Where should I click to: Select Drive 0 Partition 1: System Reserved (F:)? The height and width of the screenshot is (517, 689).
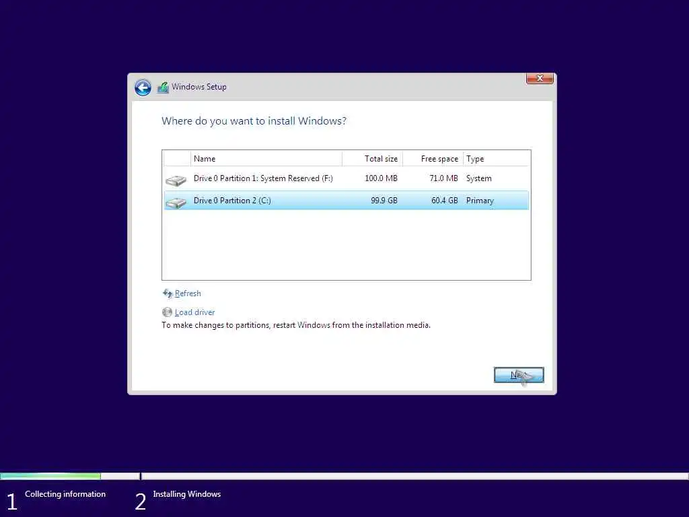pyautogui.click(x=347, y=178)
